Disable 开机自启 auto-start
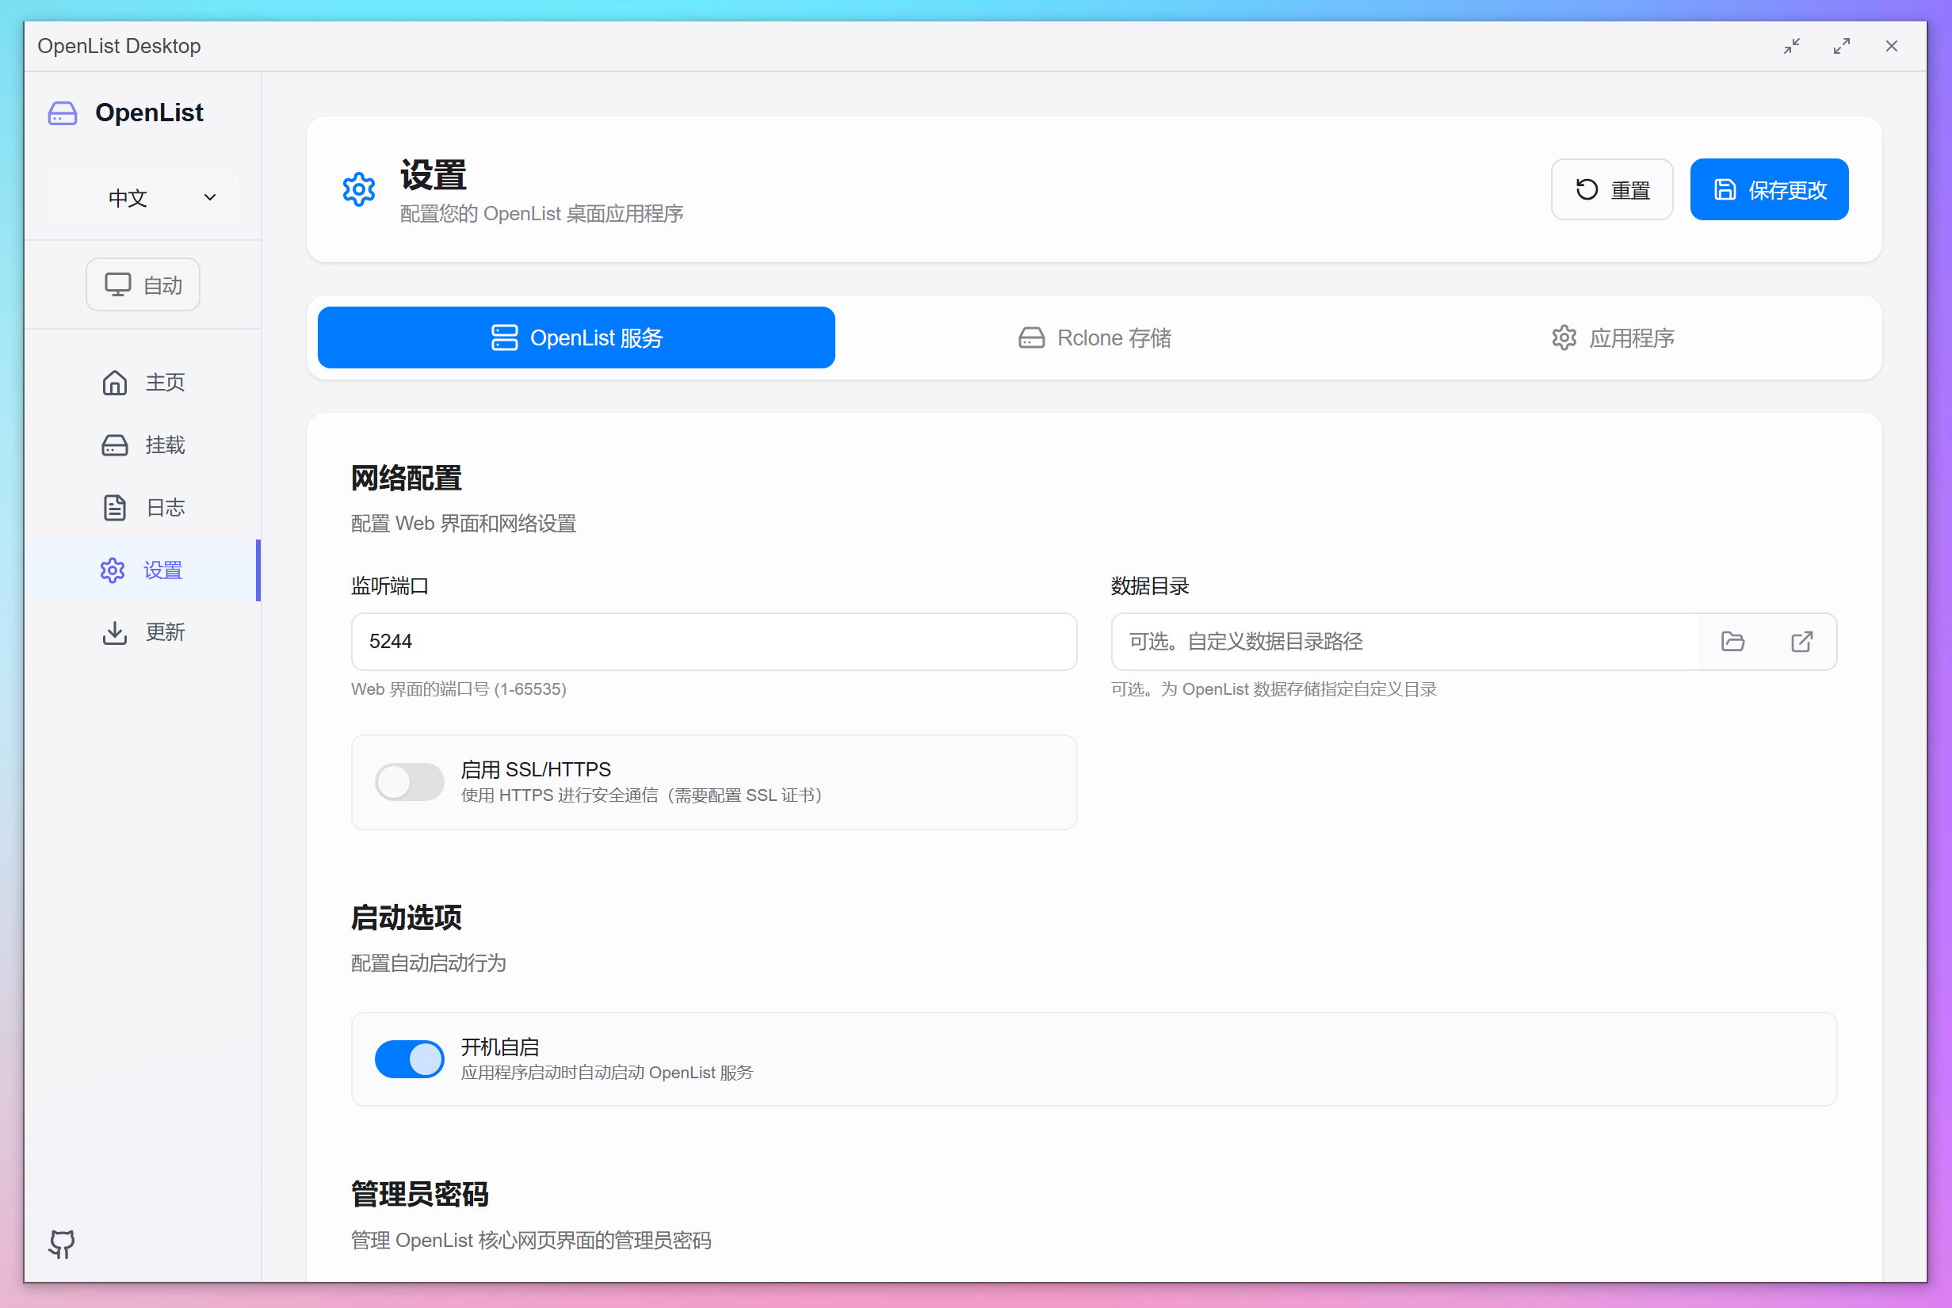This screenshot has width=1952, height=1308. [409, 1058]
